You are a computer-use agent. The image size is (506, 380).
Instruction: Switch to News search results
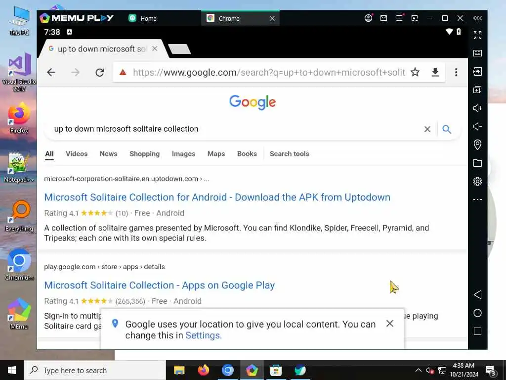pos(108,154)
